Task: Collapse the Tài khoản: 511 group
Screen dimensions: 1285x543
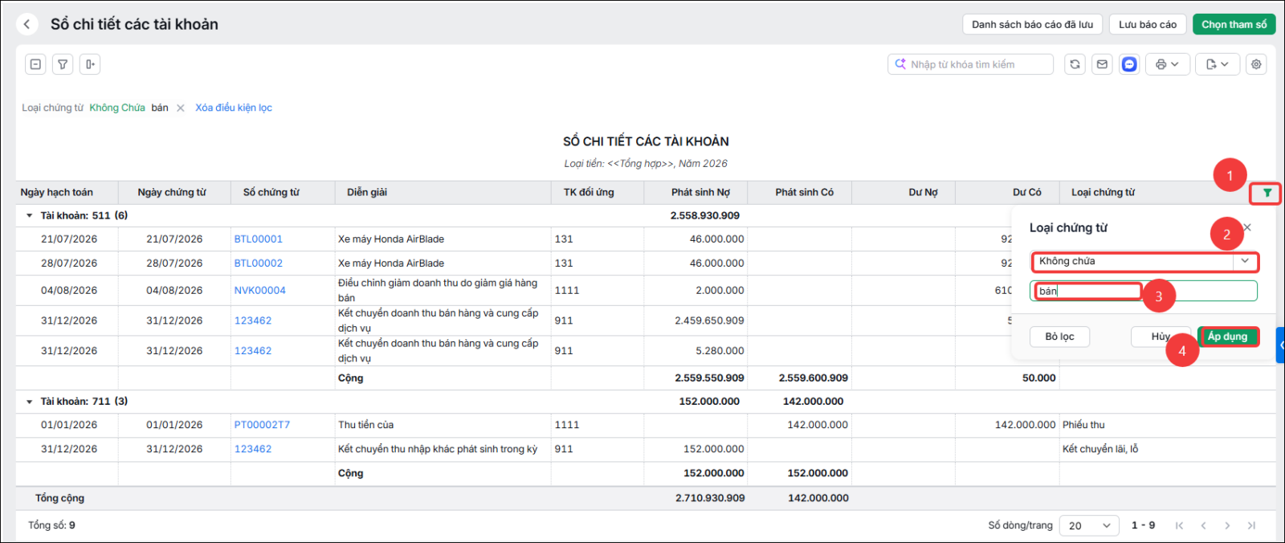Action: pyautogui.click(x=30, y=215)
